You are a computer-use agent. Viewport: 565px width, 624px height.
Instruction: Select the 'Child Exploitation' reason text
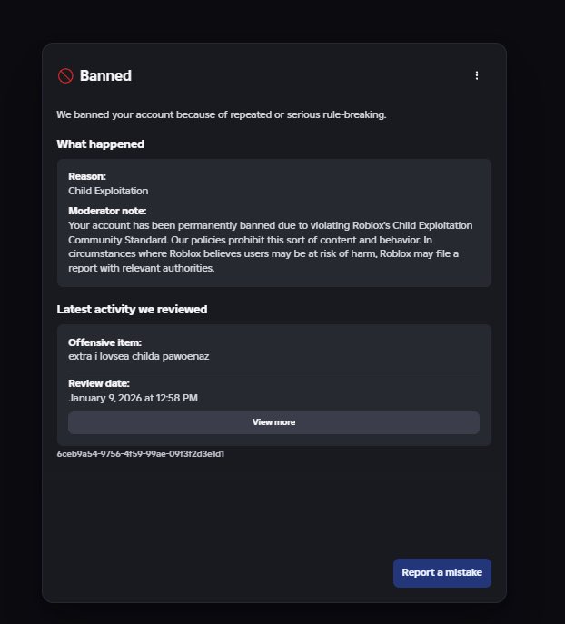click(108, 191)
